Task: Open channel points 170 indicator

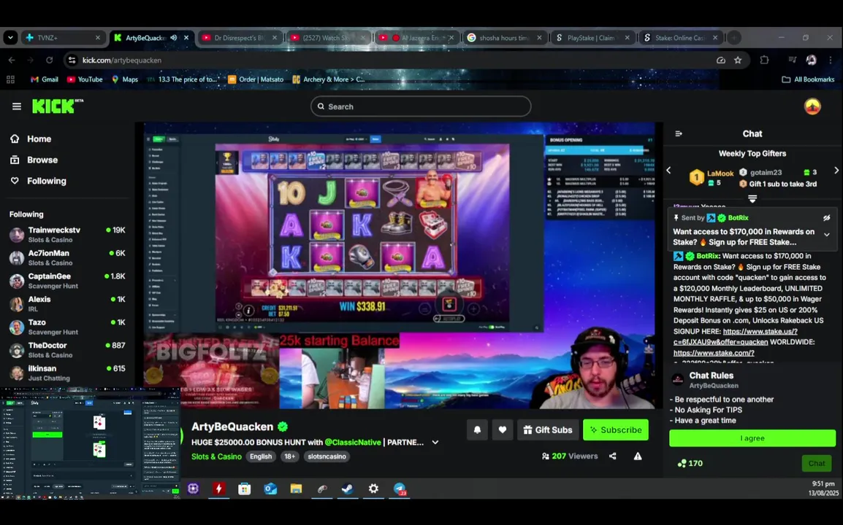Action: pos(690,463)
